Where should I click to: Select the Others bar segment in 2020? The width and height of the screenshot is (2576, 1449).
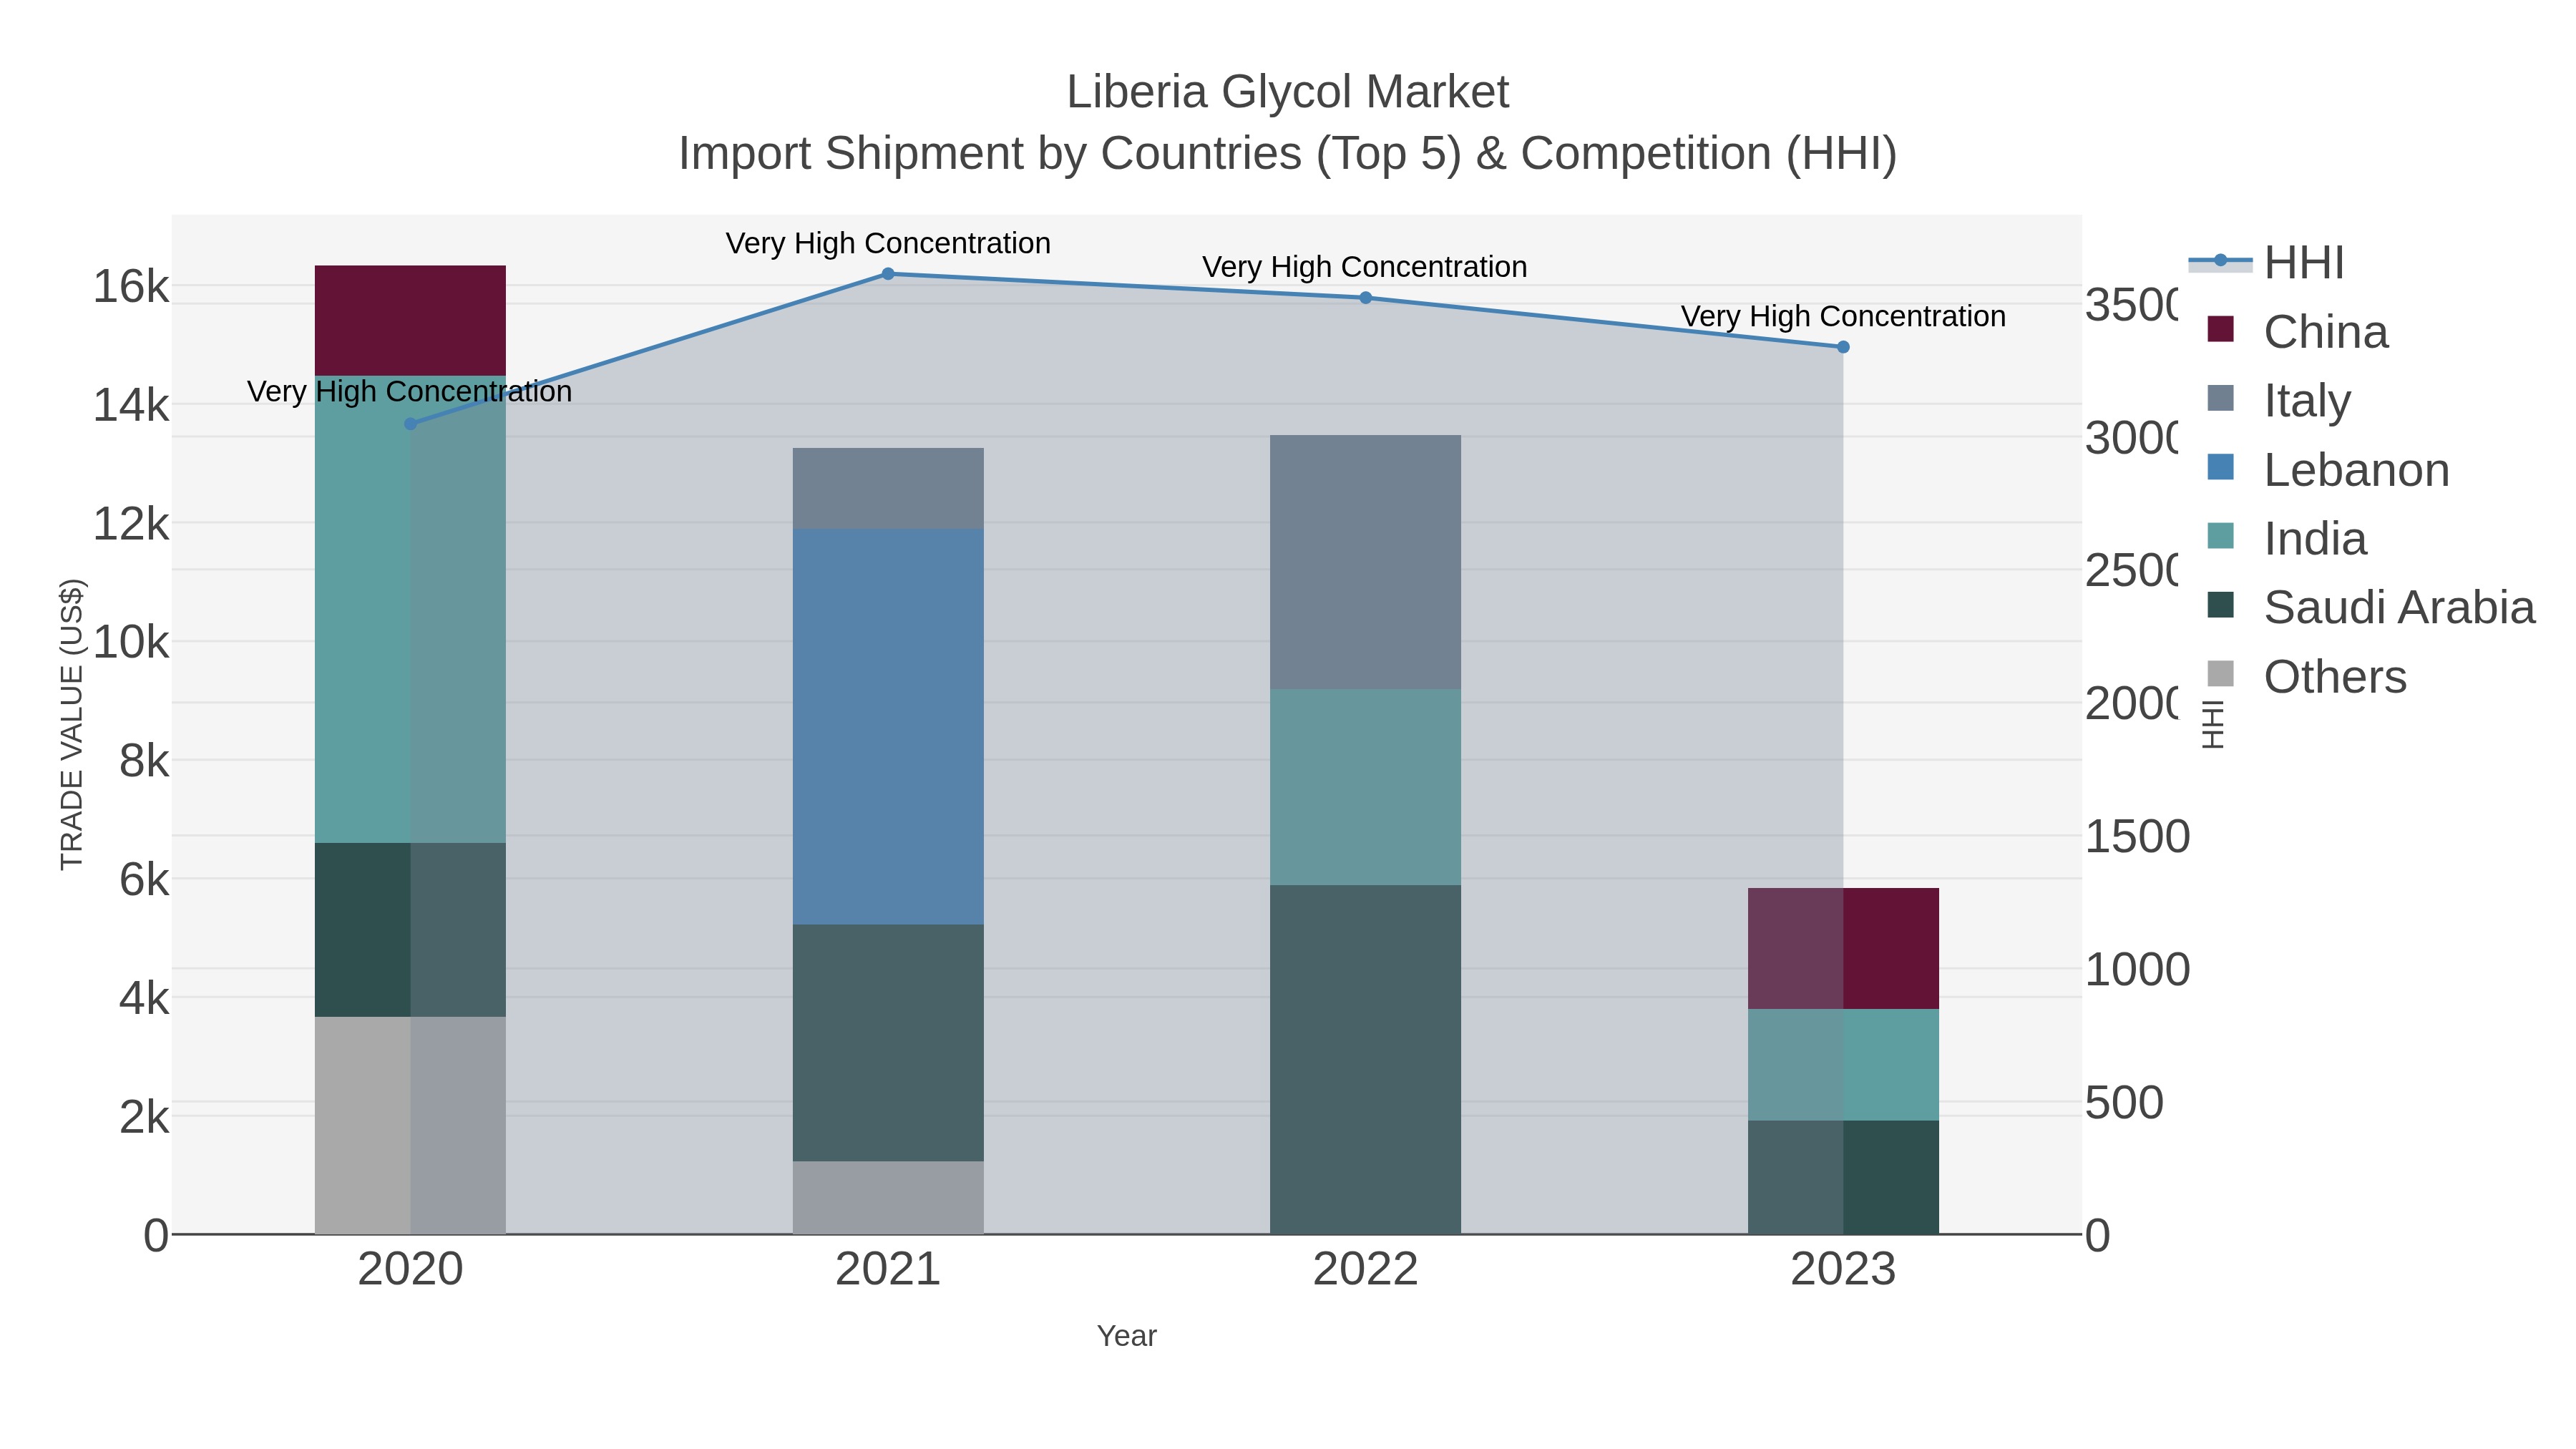pos(410,1126)
